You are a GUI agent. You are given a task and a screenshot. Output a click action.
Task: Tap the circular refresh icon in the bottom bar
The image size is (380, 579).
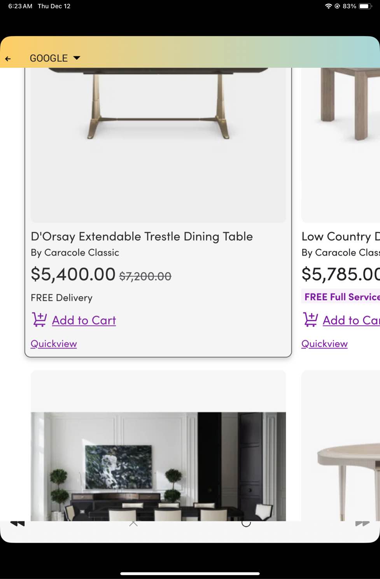pos(246,524)
